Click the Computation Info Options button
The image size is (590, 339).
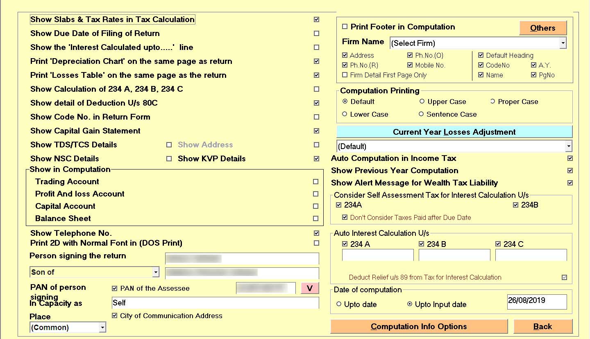point(419,327)
